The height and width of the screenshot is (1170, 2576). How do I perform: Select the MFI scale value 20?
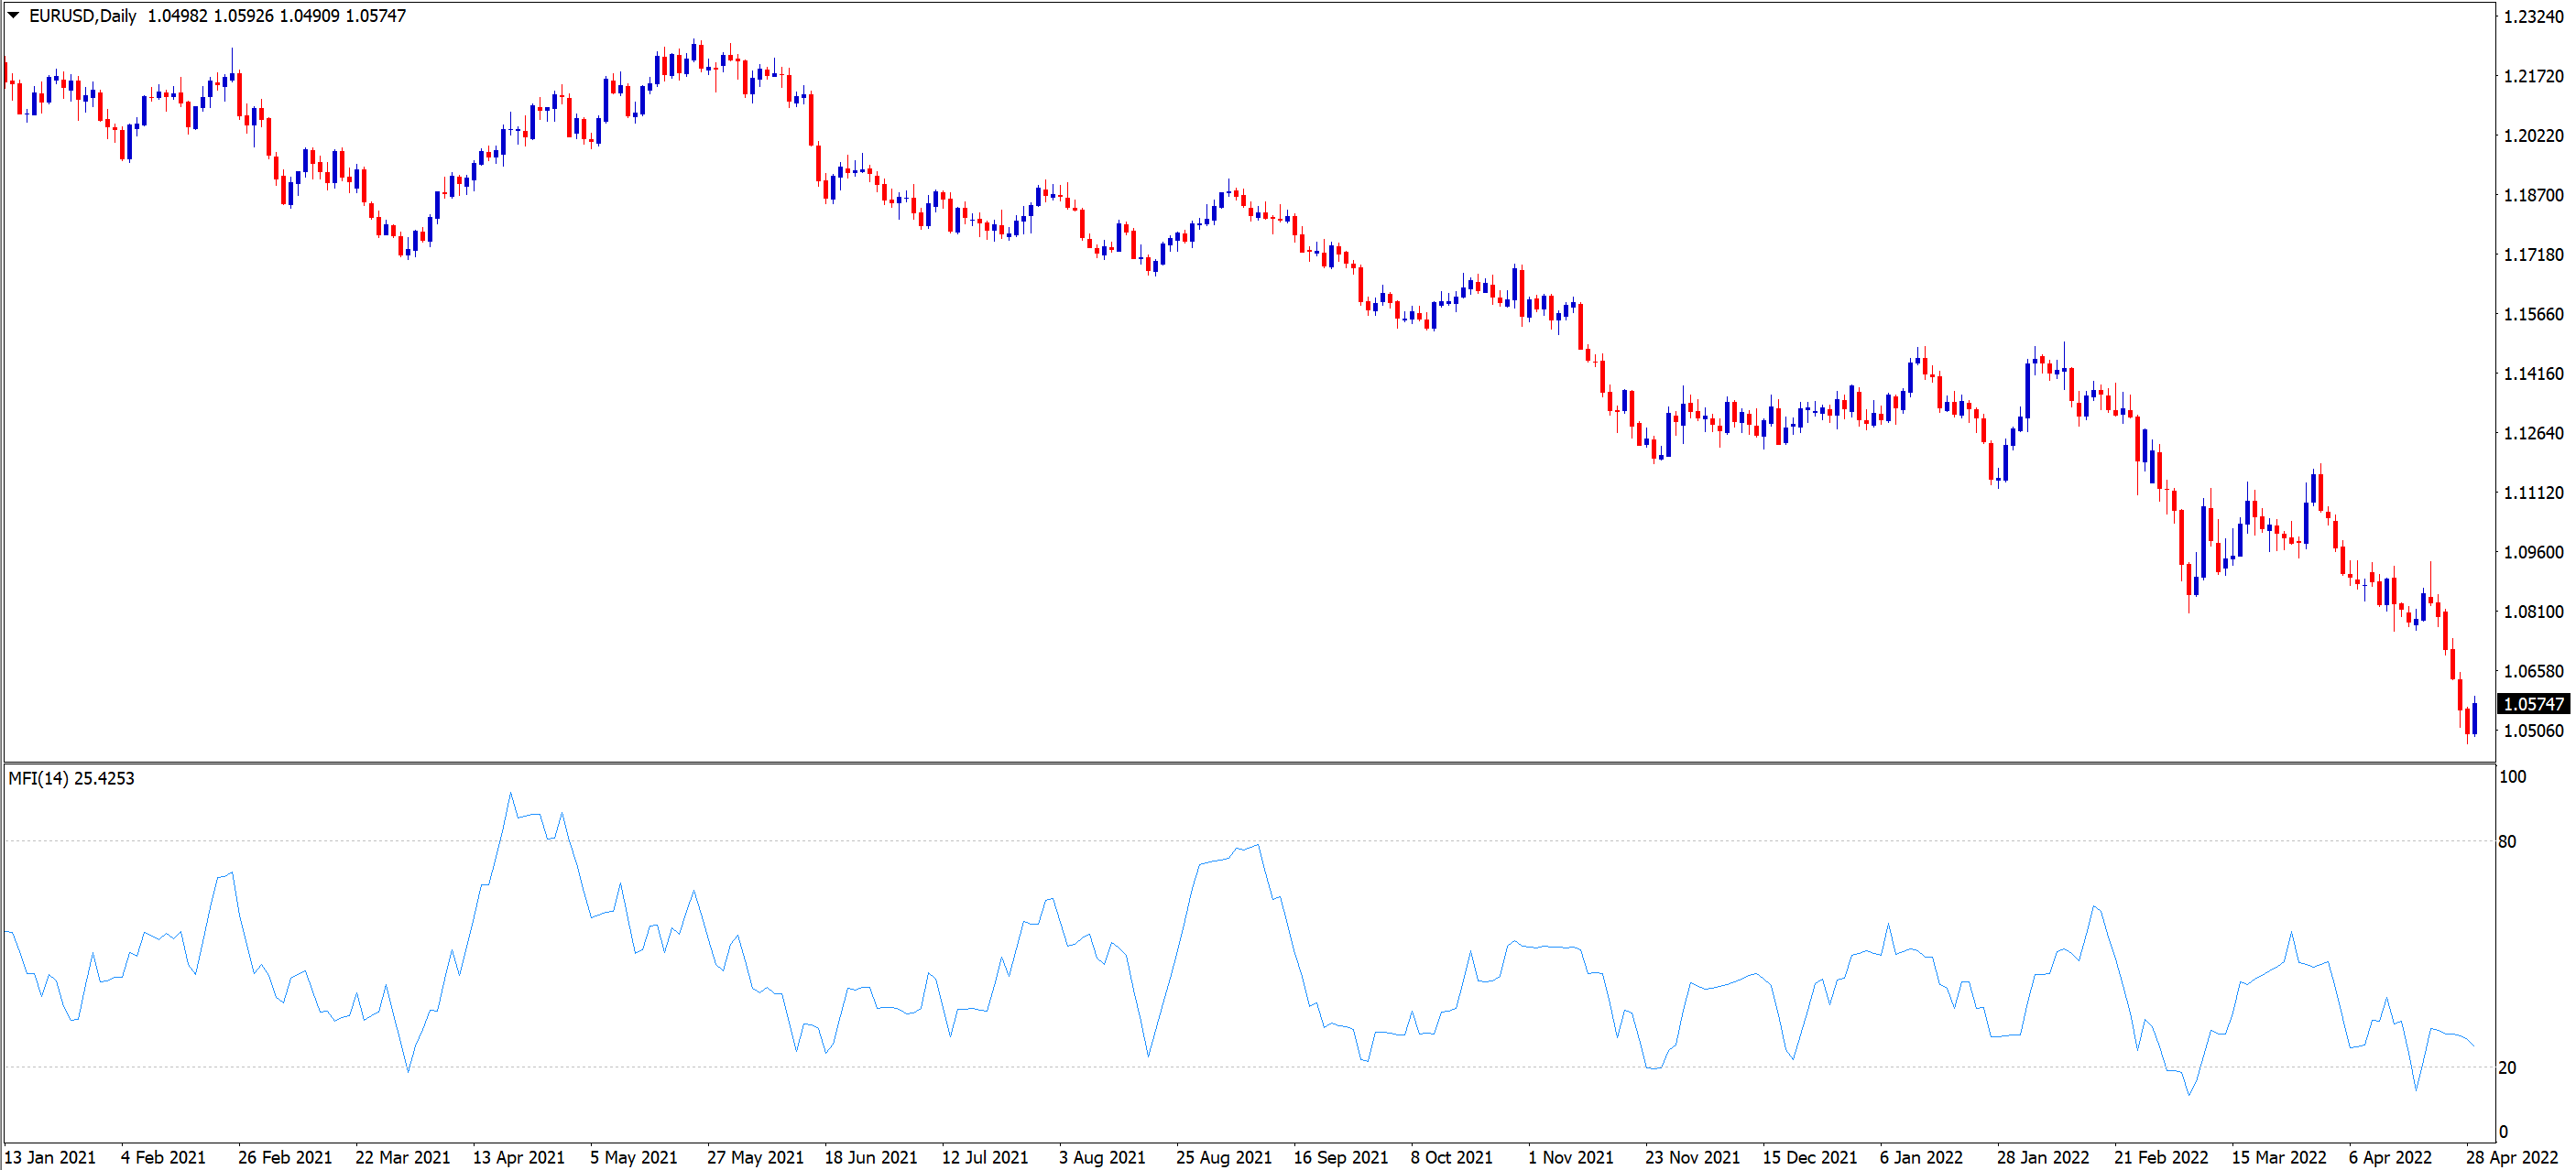[x=2507, y=1067]
